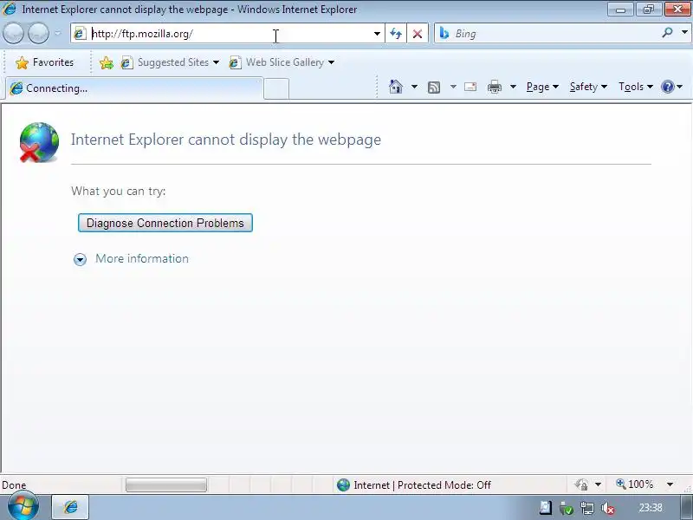This screenshot has width=693, height=520.
Task: Expand the zoom level dropdown arrow
Action: (670, 484)
